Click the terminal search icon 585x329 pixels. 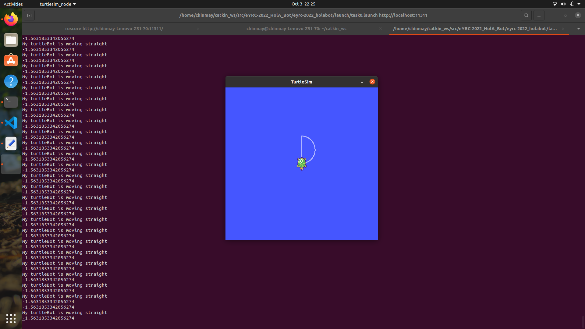click(x=526, y=15)
